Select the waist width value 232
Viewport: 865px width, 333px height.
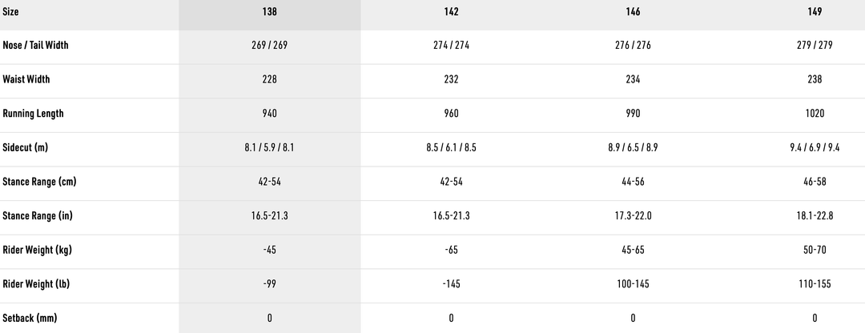(451, 80)
